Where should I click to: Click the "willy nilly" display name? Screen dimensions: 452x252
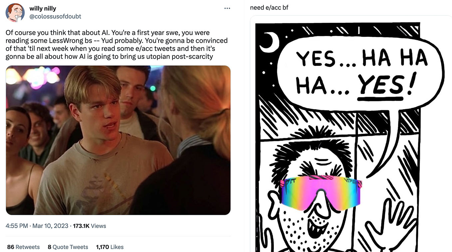coord(43,9)
